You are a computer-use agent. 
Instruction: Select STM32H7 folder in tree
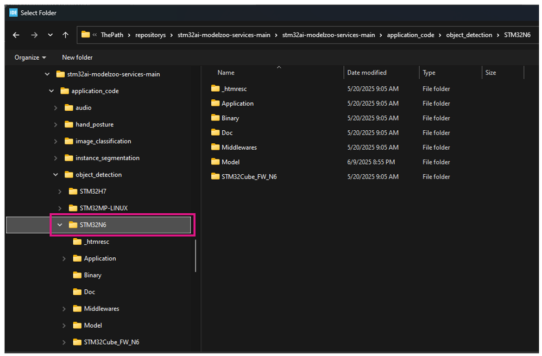tap(93, 191)
